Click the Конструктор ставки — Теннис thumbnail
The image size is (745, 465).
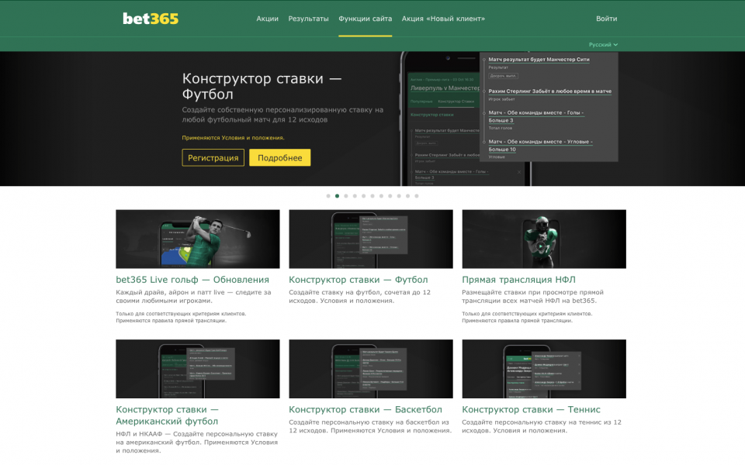(543, 368)
